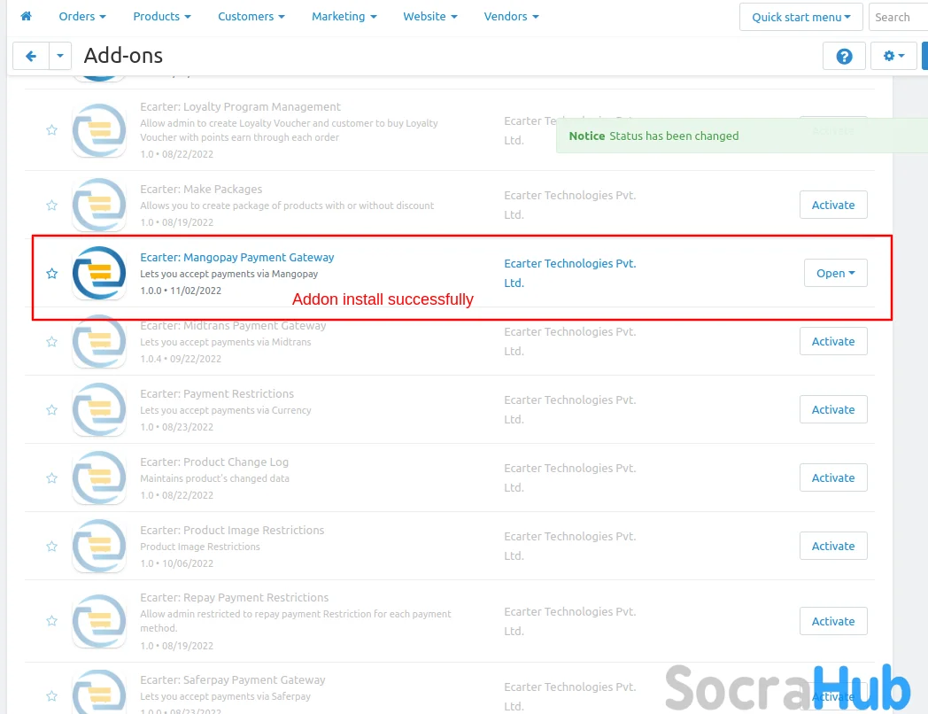
Task: Open the Products menu
Action: tap(162, 17)
